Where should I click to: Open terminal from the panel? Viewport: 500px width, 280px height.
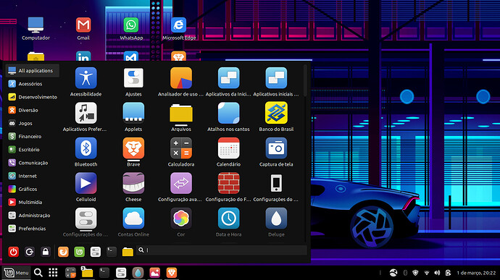tap(104, 273)
